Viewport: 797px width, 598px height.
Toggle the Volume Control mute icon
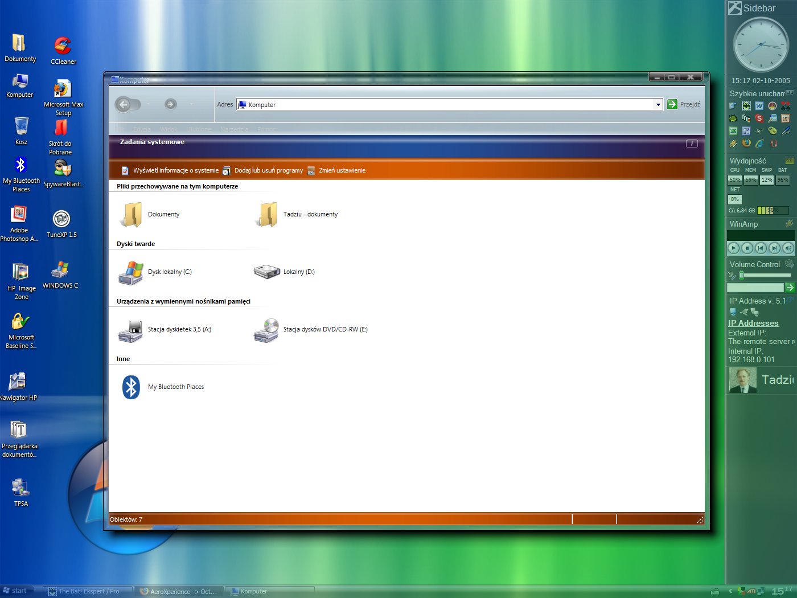tap(732, 276)
